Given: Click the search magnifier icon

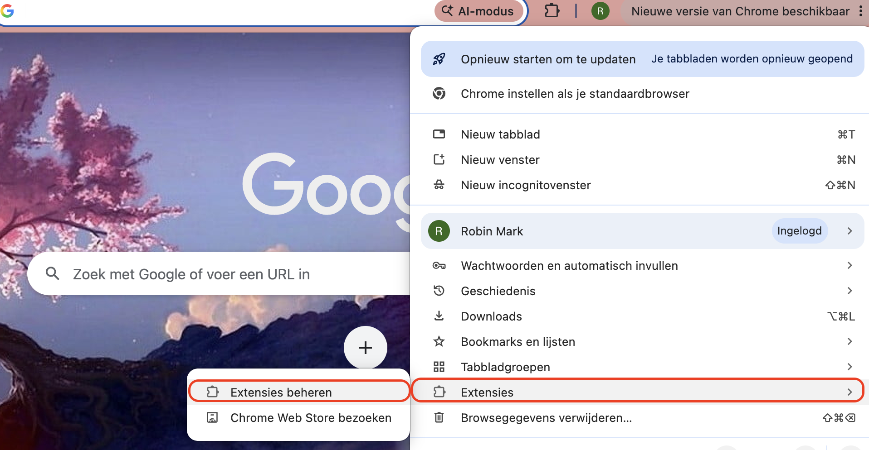Looking at the screenshot, I should (x=53, y=273).
